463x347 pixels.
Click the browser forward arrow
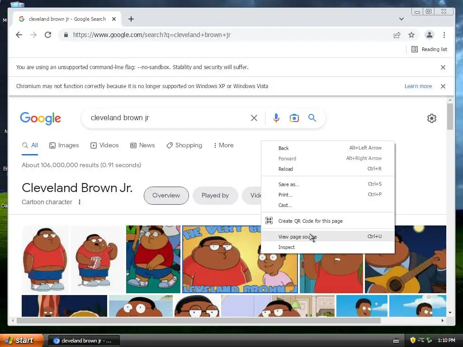(x=33, y=35)
